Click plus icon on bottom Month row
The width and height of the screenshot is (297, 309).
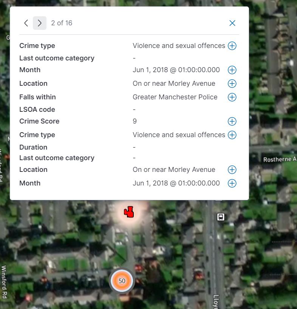tap(232, 183)
